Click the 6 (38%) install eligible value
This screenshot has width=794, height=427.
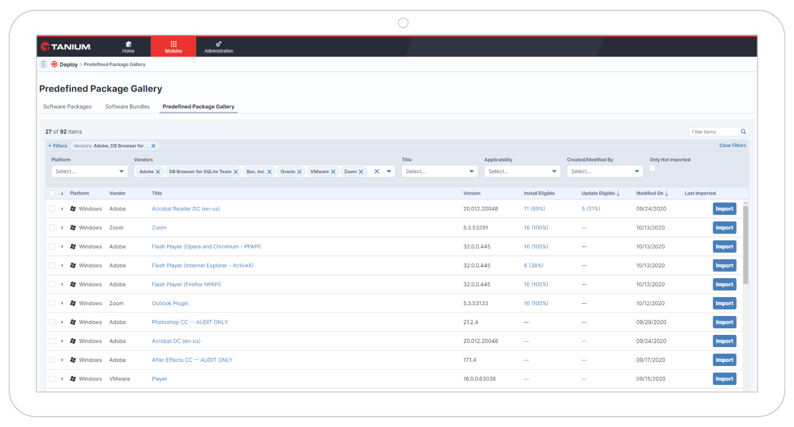[533, 265]
